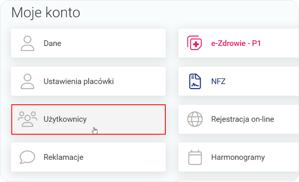Click the globe icon for Rejestracja on-line

coord(195,119)
